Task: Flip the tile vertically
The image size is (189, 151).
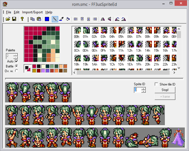Action: point(109,19)
